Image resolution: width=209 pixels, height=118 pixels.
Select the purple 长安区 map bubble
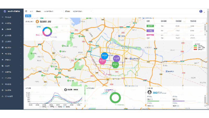click(x=117, y=58)
